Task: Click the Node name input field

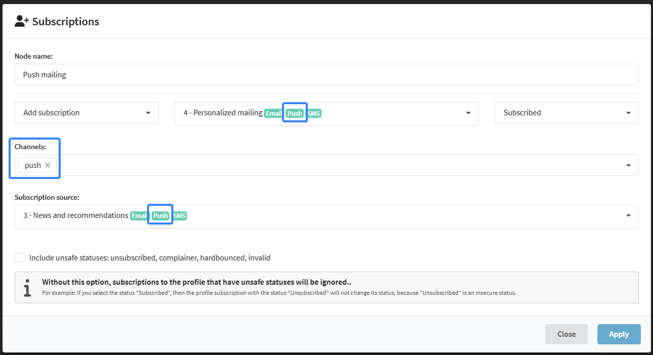Action: tap(326, 74)
